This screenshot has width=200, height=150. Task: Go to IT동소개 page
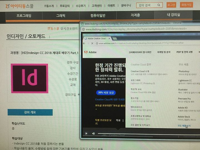[x=49, y=6]
